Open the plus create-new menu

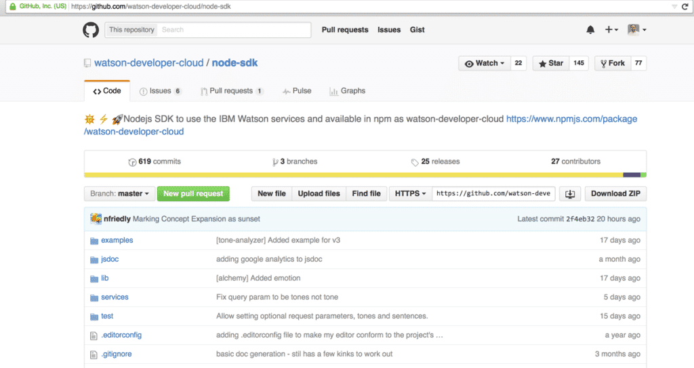point(611,30)
